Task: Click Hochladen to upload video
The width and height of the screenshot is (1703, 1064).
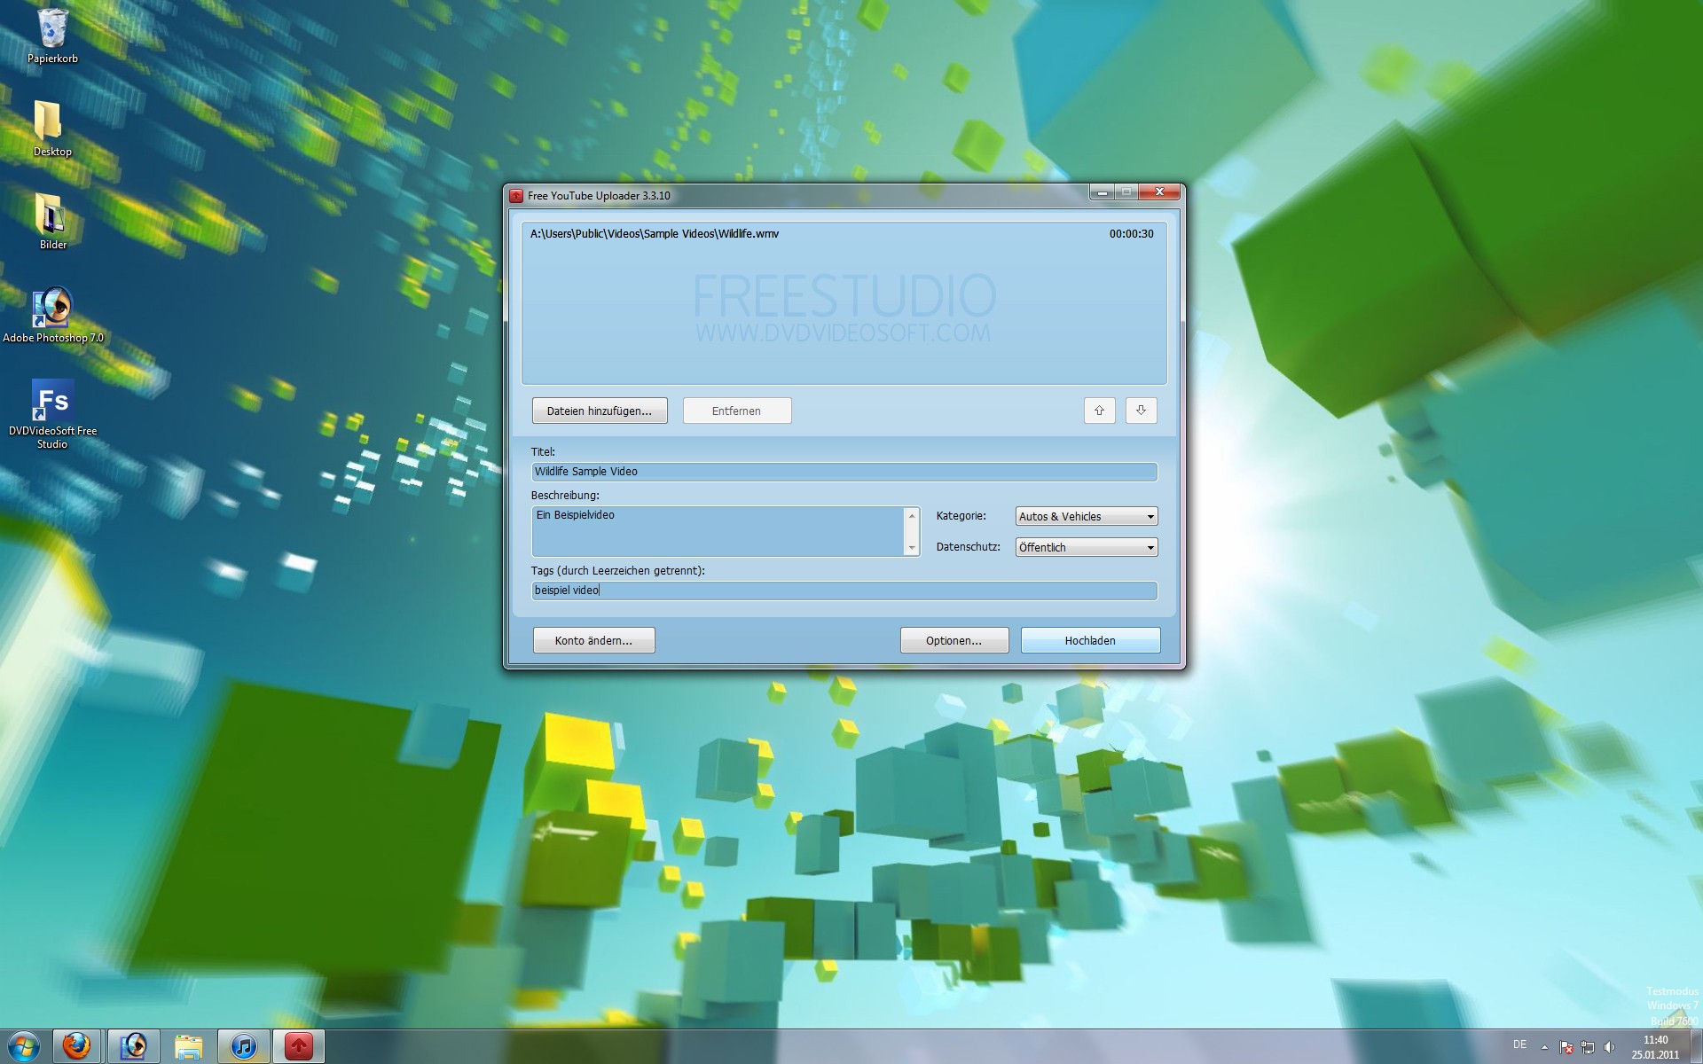Action: tap(1090, 640)
